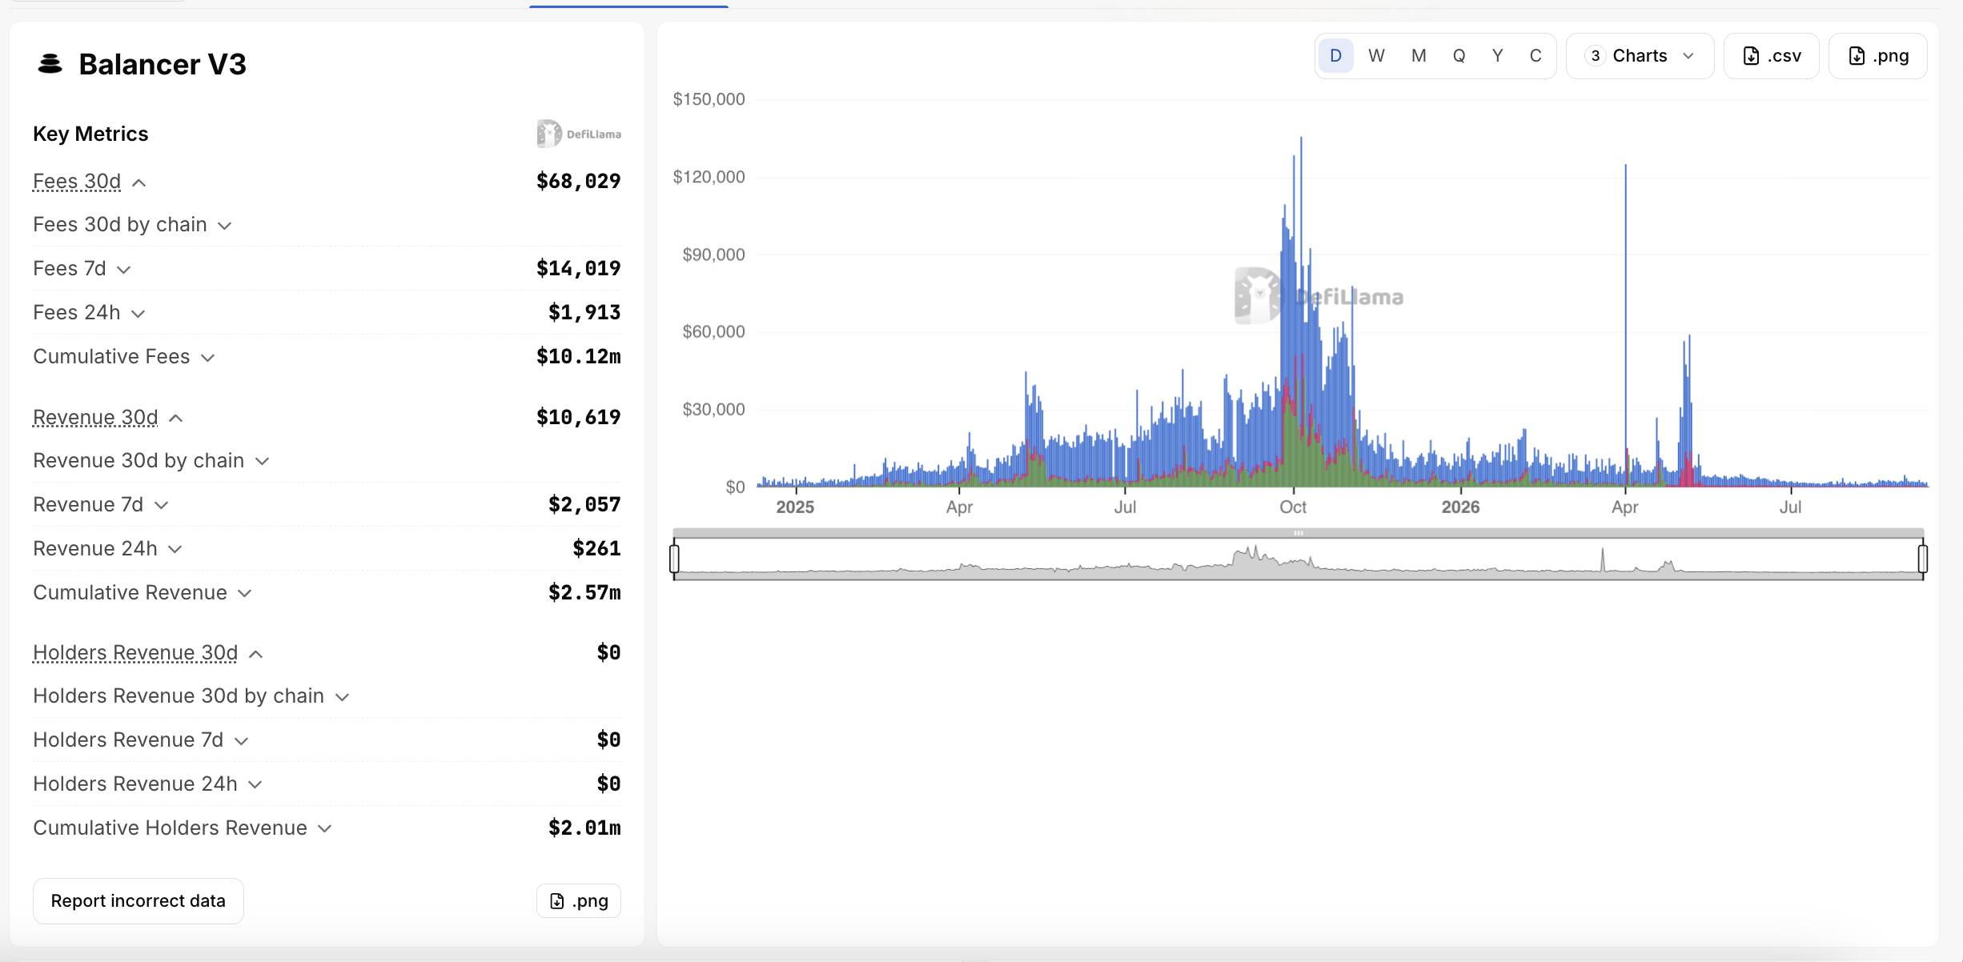Image resolution: width=1963 pixels, height=962 pixels.
Task: Select Daily (D) chart interval
Action: tap(1335, 56)
